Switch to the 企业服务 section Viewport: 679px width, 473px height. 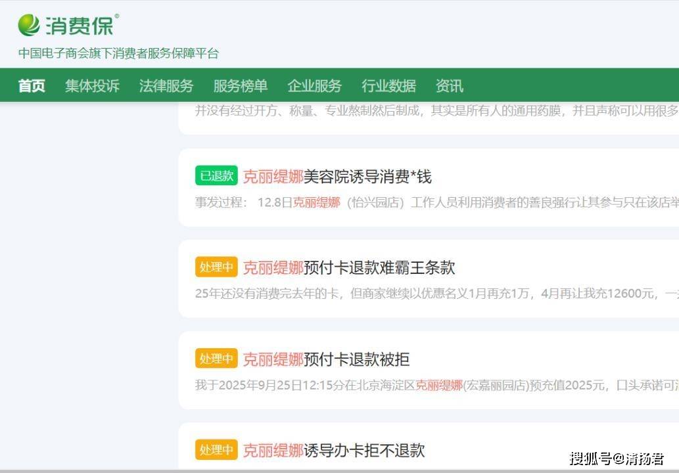(x=315, y=86)
